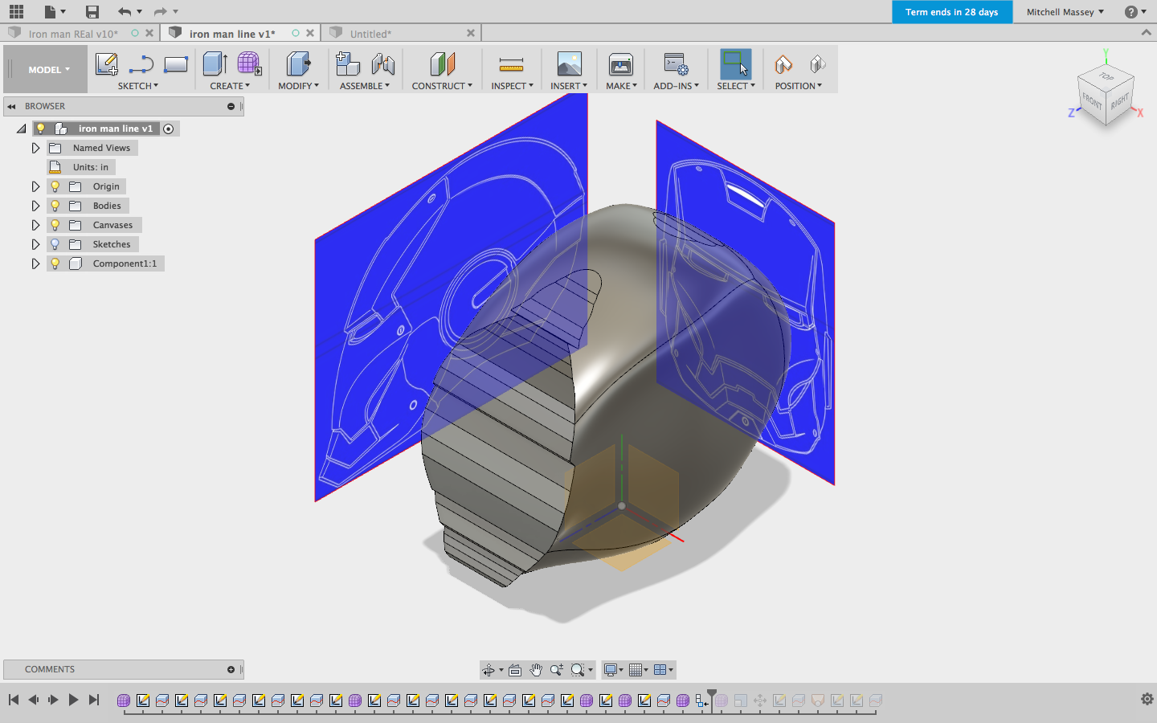Click the Offset Plane construct icon
This screenshot has height=723, width=1157.
pos(442,64)
